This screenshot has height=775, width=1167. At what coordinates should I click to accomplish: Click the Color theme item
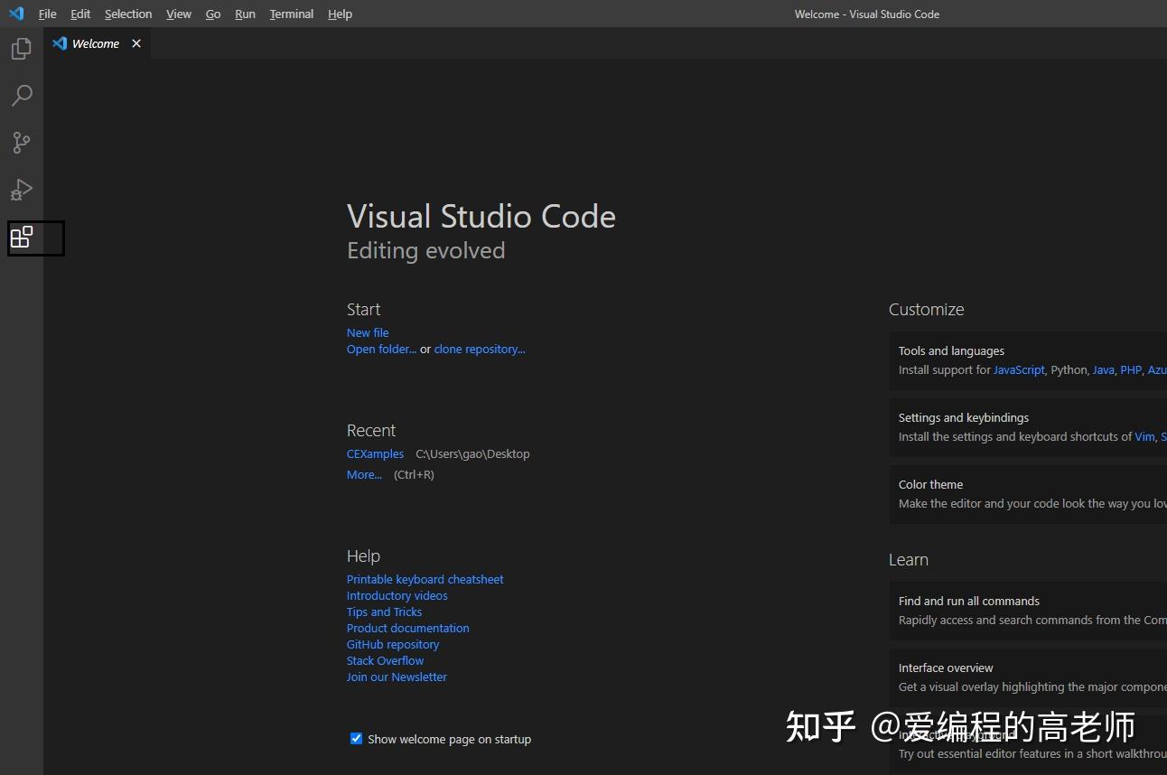click(1028, 494)
